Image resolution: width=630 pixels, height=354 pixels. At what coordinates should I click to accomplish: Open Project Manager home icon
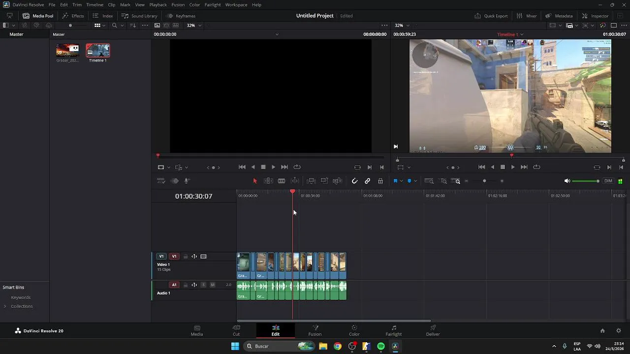point(602,331)
